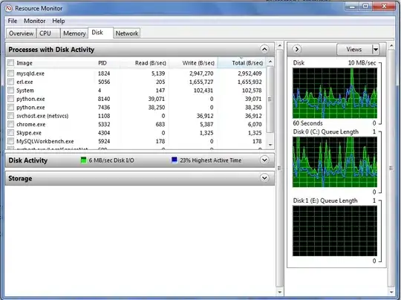401x300 pixels.
Task: Toggle the select-all Image header checkbox
Action: click(10, 63)
